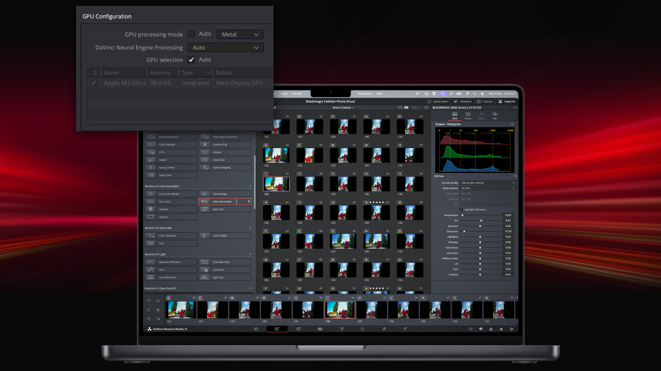Image resolution: width=661 pixels, height=371 pixels.
Task: Reset Still Raw settings
Action: pyautogui.click(x=515, y=176)
